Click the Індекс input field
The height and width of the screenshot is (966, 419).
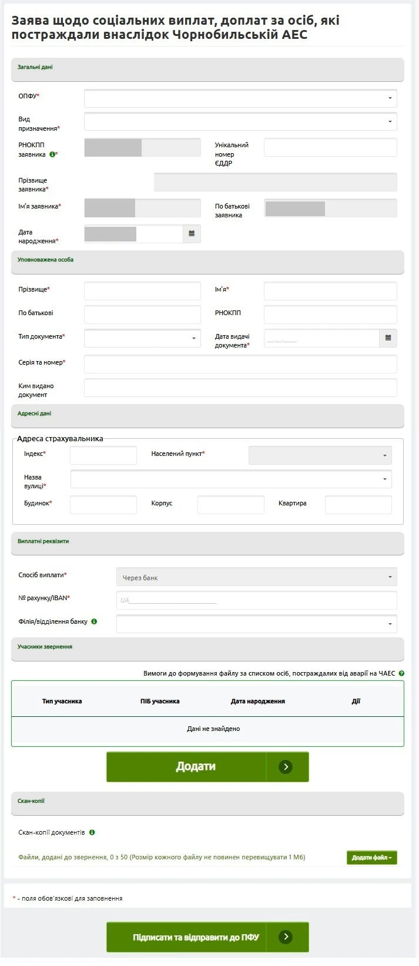tap(103, 455)
